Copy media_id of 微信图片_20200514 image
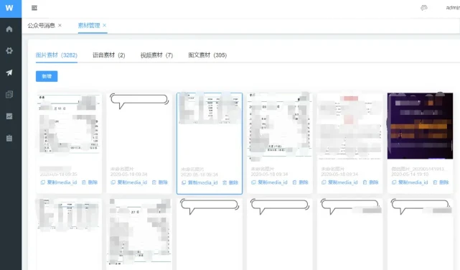Image resolution: width=460 pixels, height=270 pixels. click(x=410, y=182)
